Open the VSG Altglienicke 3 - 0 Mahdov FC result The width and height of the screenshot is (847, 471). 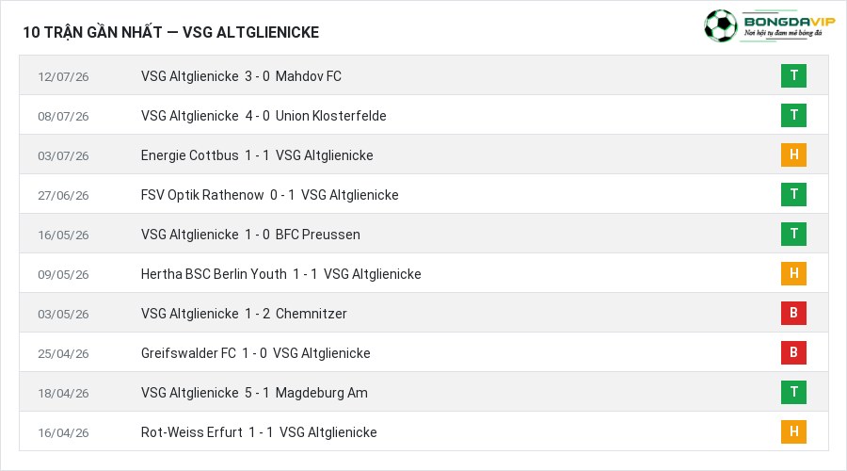[241, 76]
